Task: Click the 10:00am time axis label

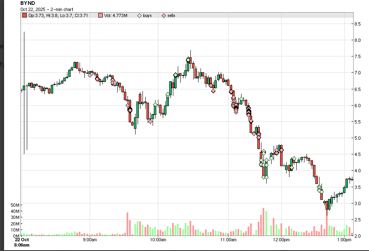Action: (x=158, y=240)
